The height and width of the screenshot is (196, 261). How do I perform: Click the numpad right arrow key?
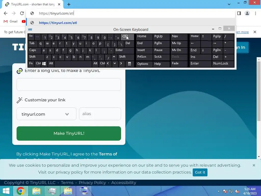coord(217,44)
